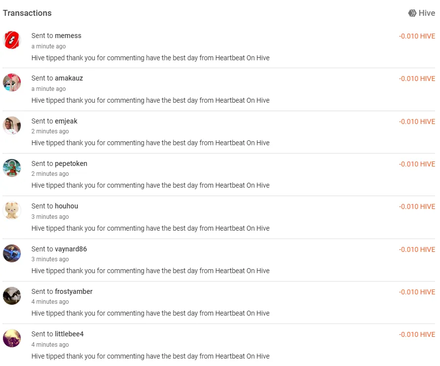Viewport: 440px width, 366px height.
Task: Select the pepetoken avatar
Action: coord(12,168)
